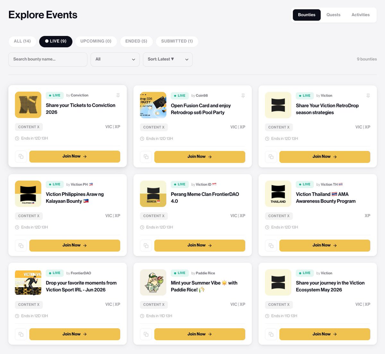Image resolution: width=385 pixels, height=354 pixels.
Task: Click the 'by Viction ID' author label
Action: click(204, 184)
